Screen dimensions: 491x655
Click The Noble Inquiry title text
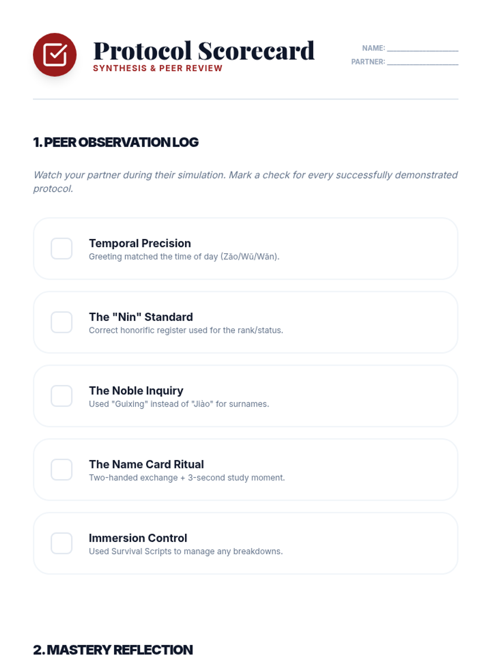[x=136, y=391]
